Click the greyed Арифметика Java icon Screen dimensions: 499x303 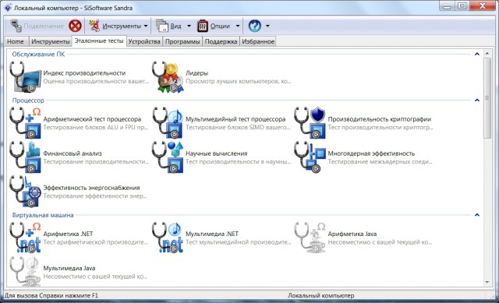(310, 238)
